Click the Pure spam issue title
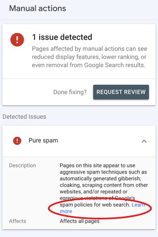The image size is (158, 237). point(43,140)
